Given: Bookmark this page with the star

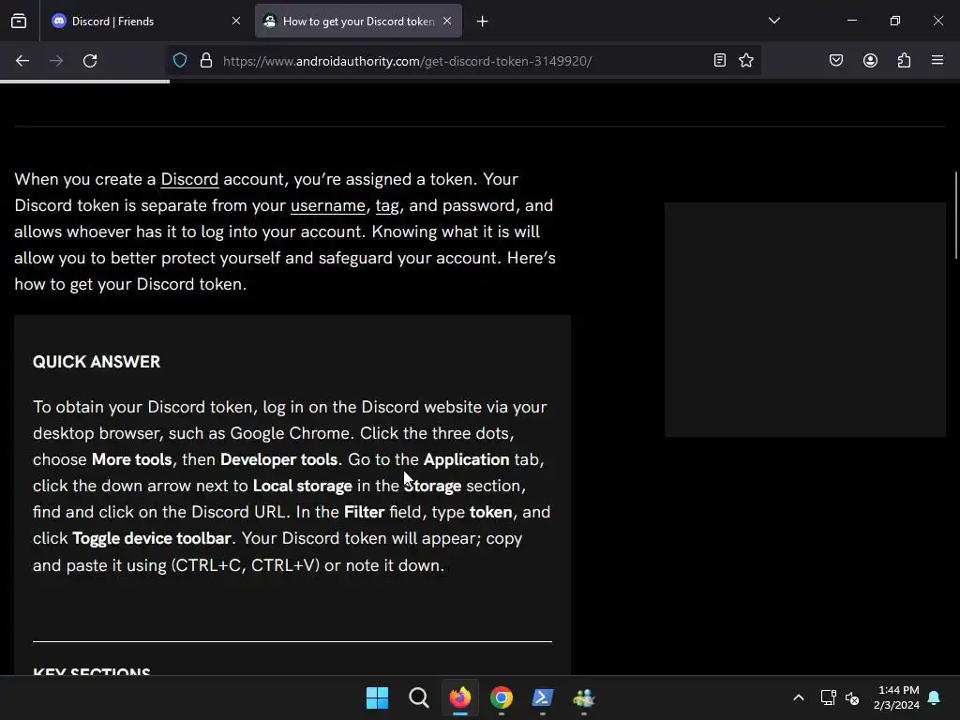Looking at the screenshot, I should coord(745,61).
